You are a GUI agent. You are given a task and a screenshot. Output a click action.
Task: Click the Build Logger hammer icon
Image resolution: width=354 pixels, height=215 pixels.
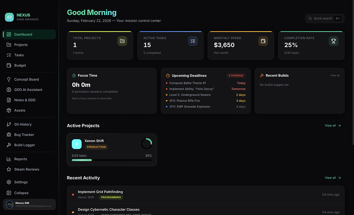[9, 145]
